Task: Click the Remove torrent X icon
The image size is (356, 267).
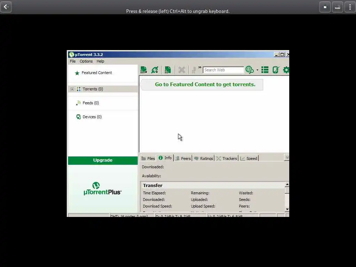Action: pos(181,70)
